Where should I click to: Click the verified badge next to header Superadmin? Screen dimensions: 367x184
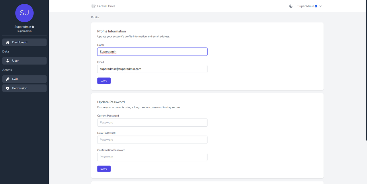(316, 6)
